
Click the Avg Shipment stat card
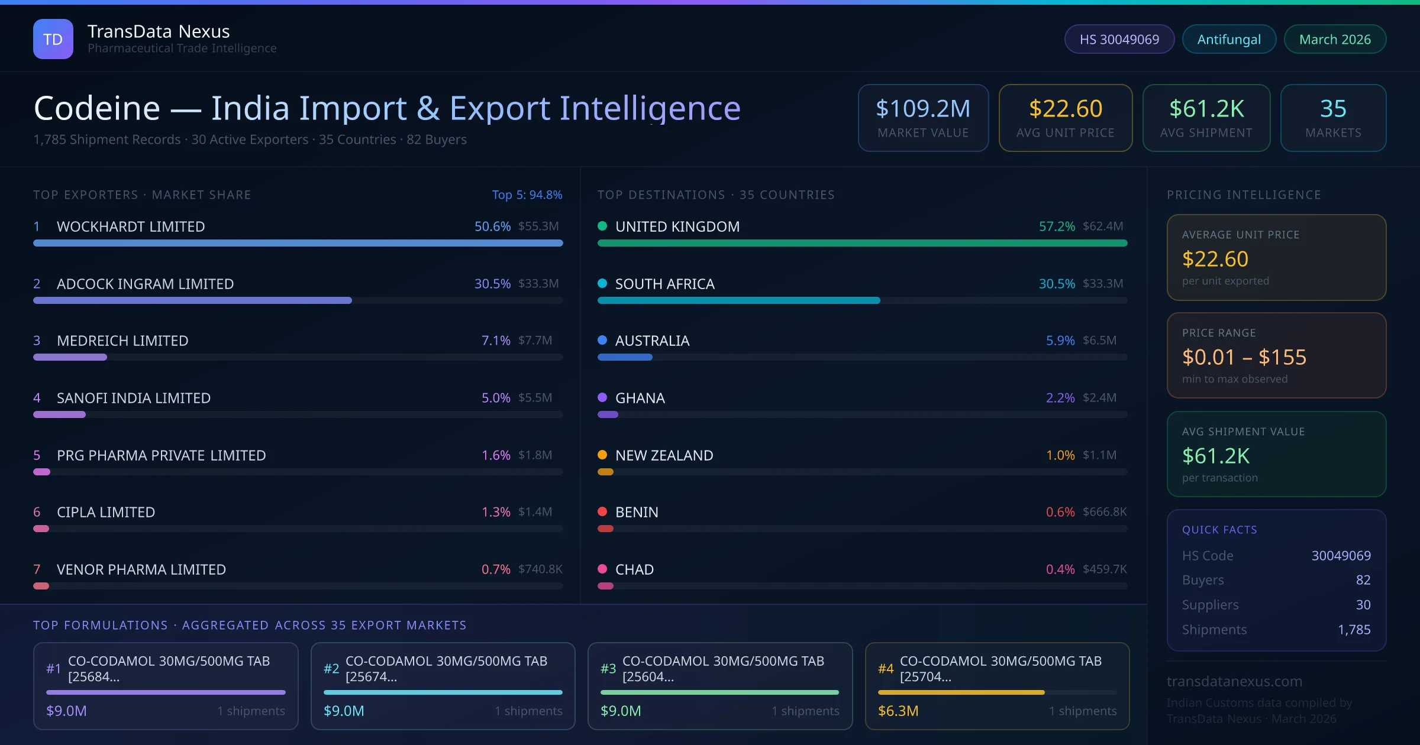point(1206,117)
